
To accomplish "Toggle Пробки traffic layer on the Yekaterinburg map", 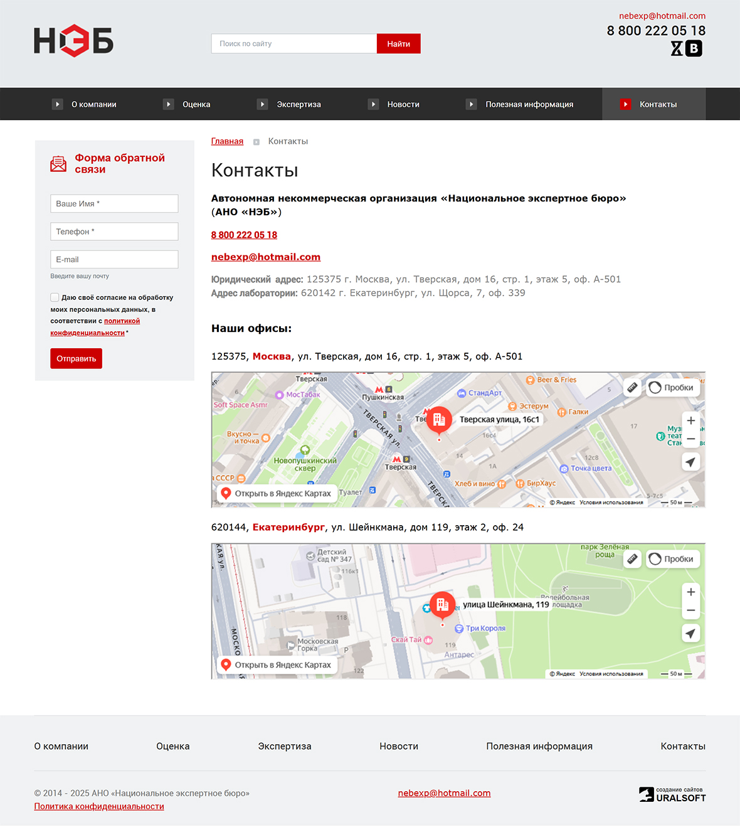I will tap(672, 559).
